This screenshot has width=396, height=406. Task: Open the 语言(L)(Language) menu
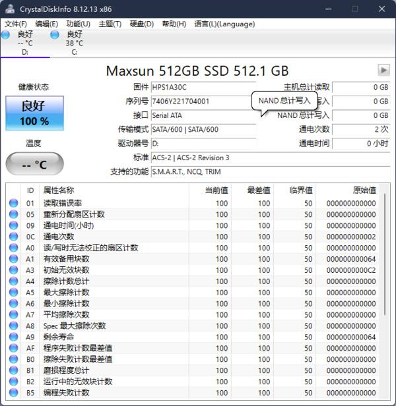[215, 24]
